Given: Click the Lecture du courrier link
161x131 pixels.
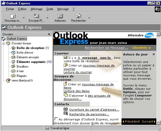Looking at the screenshot, I should point(78,72).
